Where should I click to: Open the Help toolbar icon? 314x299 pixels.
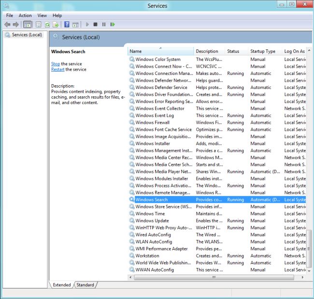[67, 25]
